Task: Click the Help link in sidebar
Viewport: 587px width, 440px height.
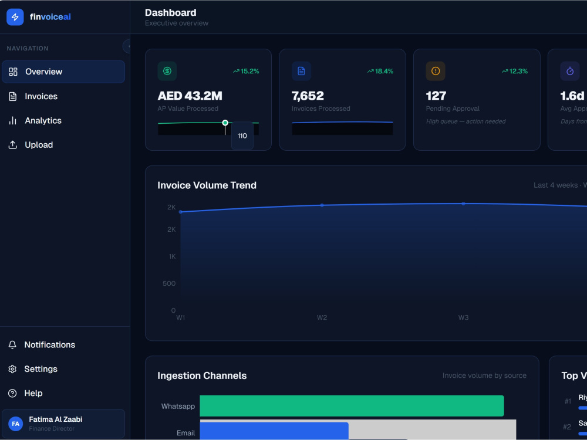Action: click(63, 393)
